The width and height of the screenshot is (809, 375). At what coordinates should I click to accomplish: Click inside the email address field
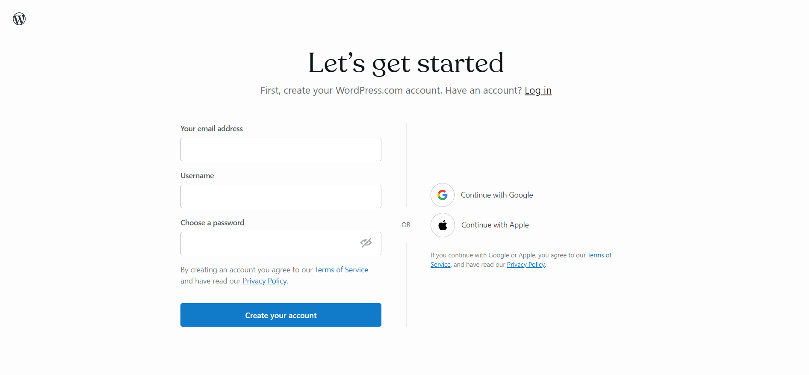280,149
